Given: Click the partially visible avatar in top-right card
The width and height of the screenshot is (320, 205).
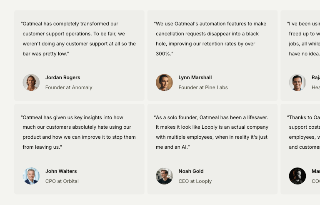Looking at the screenshot, I should (297, 82).
